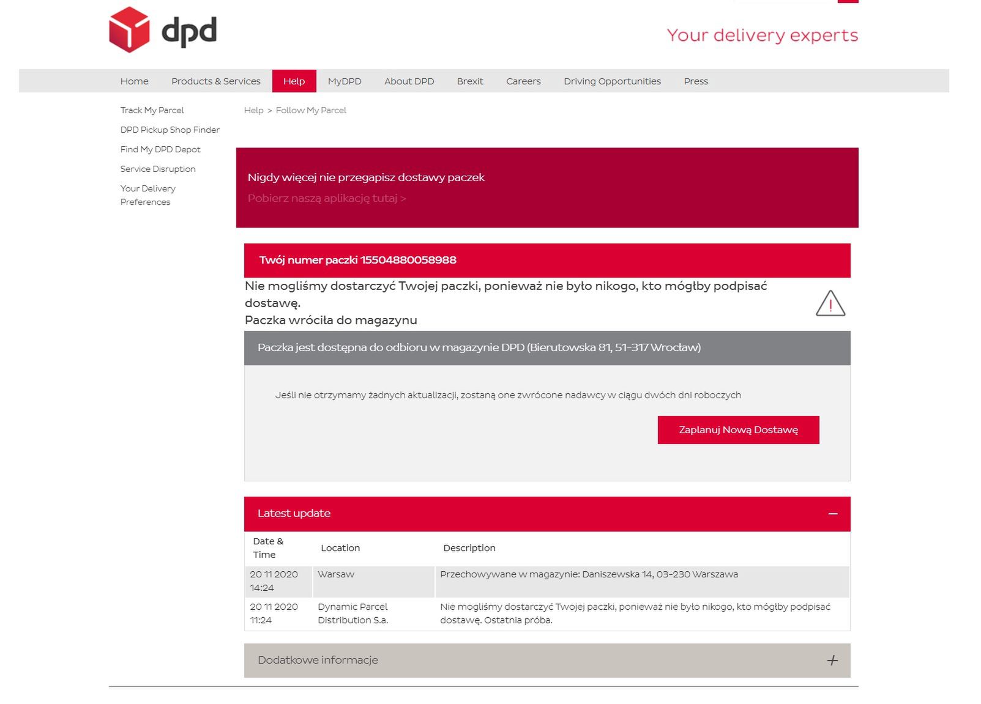Click Follow My Parcel breadcrumb
The height and width of the screenshot is (704, 981).
pos(311,110)
